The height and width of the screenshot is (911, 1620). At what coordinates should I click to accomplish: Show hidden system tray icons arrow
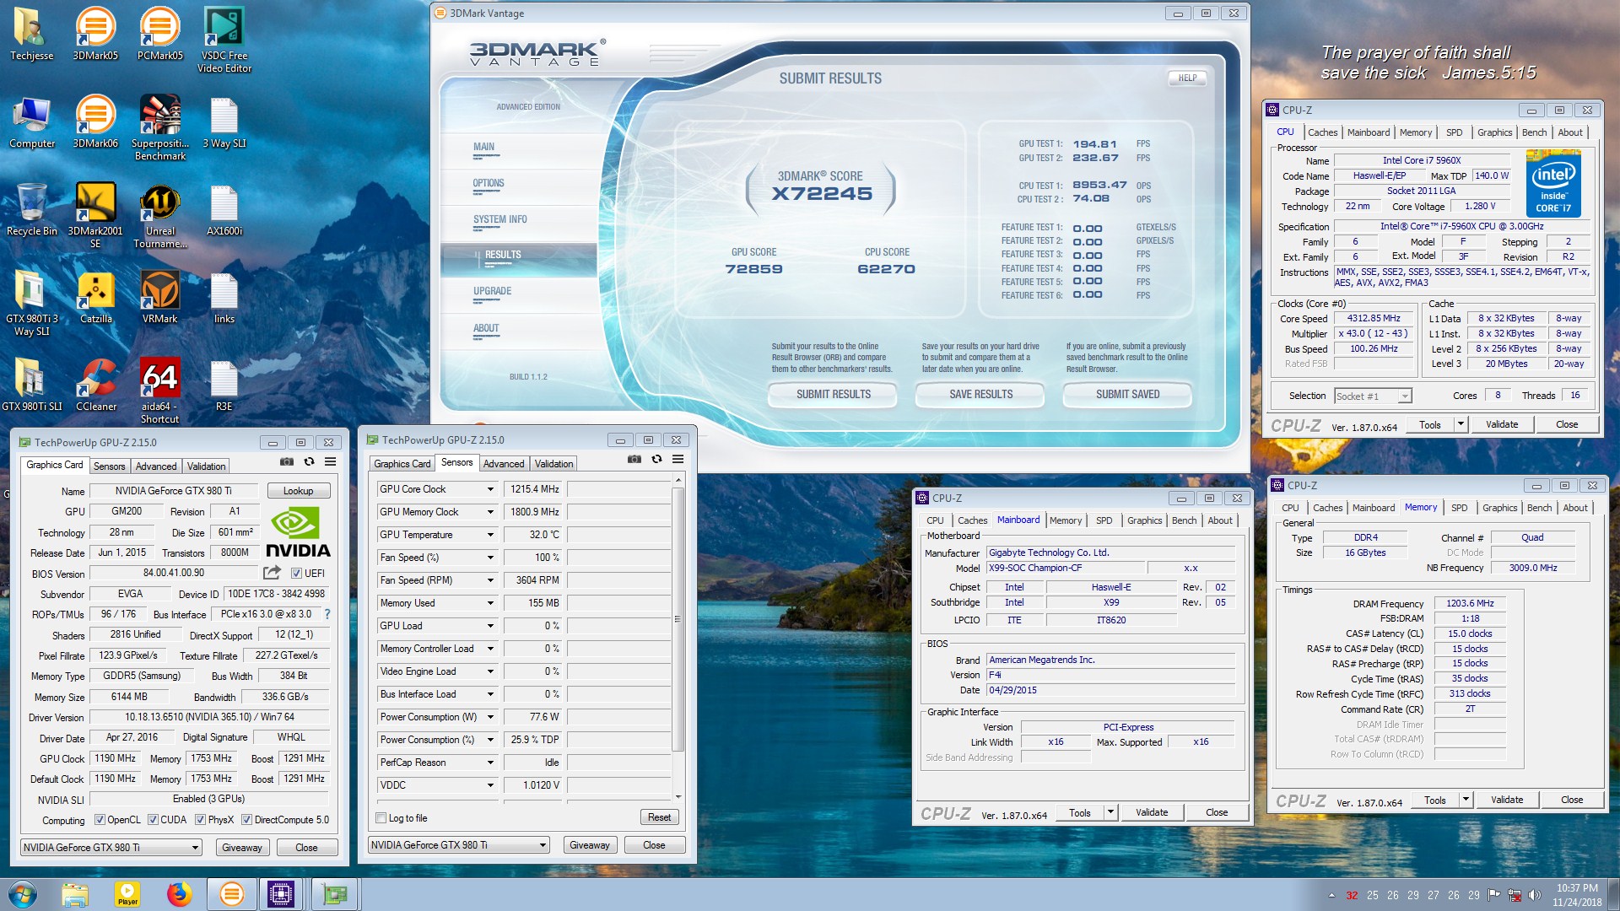point(1331,895)
